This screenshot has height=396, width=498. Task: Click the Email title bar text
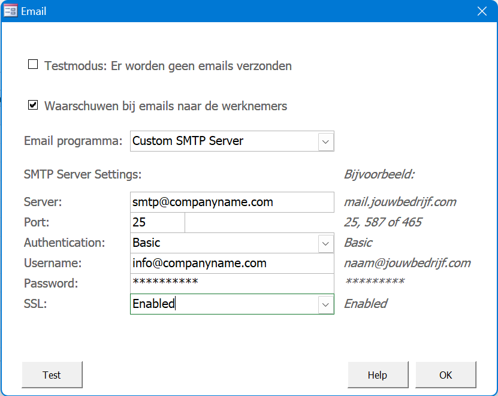(x=34, y=11)
